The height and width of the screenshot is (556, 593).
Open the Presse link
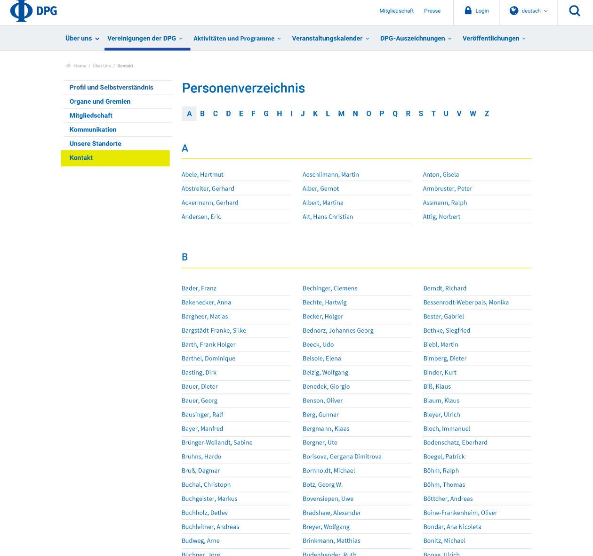tap(432, 11)
